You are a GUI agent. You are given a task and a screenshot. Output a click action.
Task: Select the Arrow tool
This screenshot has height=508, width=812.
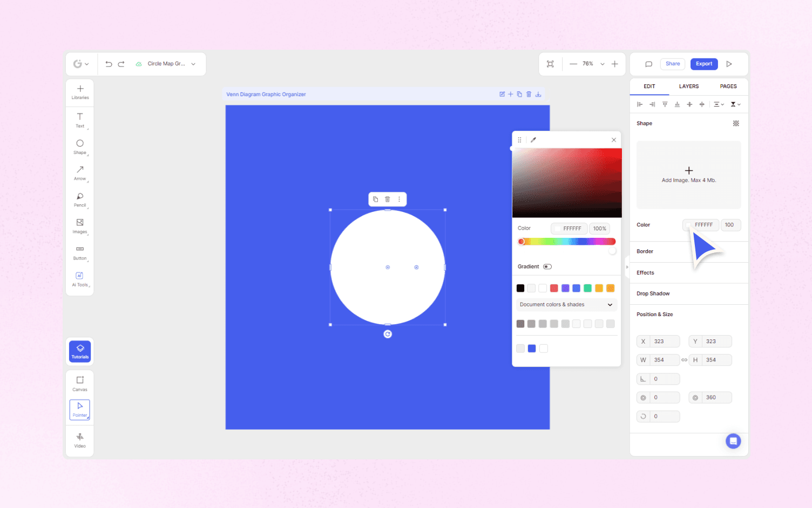pos(79,173)
